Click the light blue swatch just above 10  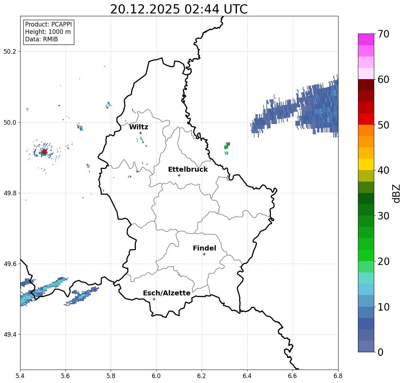[x=366, y=301]
